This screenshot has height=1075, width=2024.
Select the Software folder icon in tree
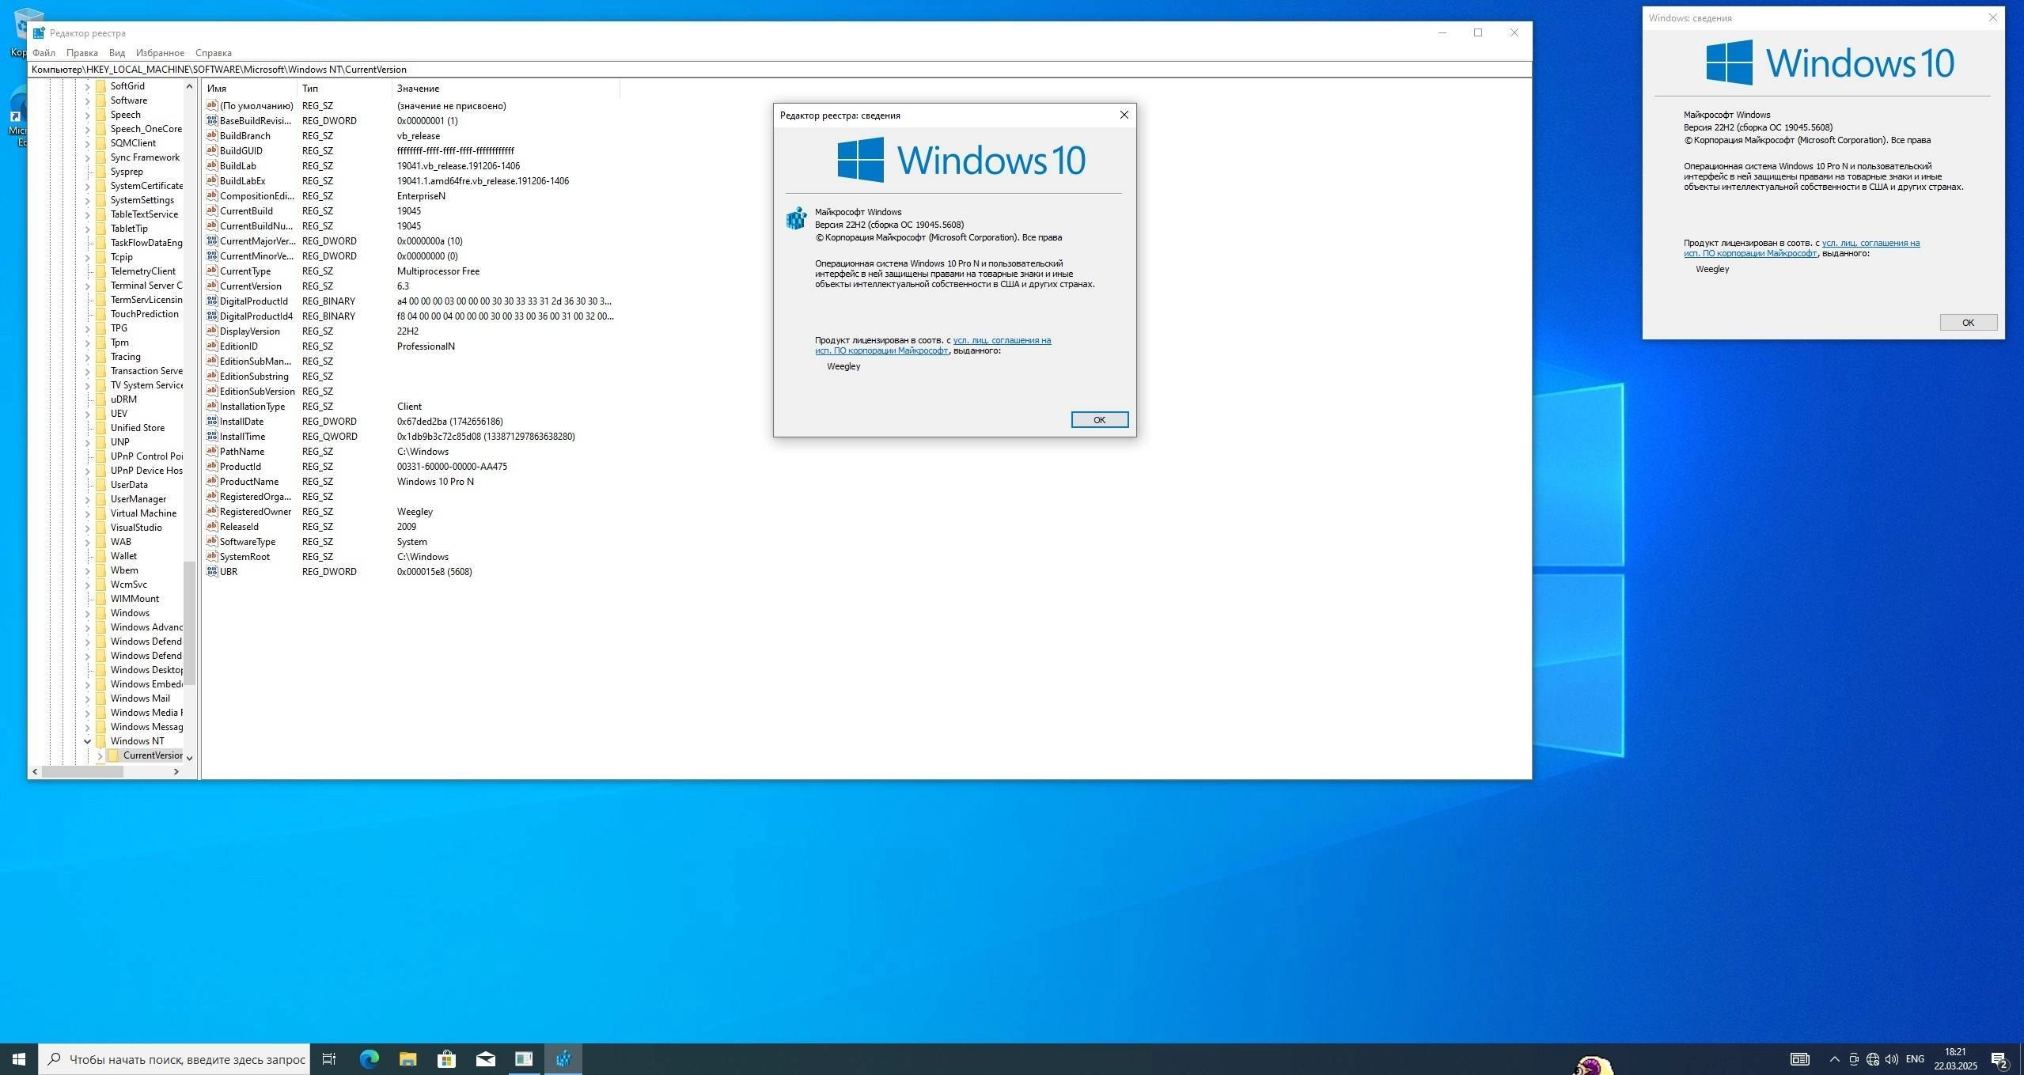click(x=100, y=100)
